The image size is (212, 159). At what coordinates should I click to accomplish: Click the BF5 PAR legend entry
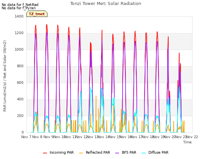pyautogui.click(x=126, y=152)
